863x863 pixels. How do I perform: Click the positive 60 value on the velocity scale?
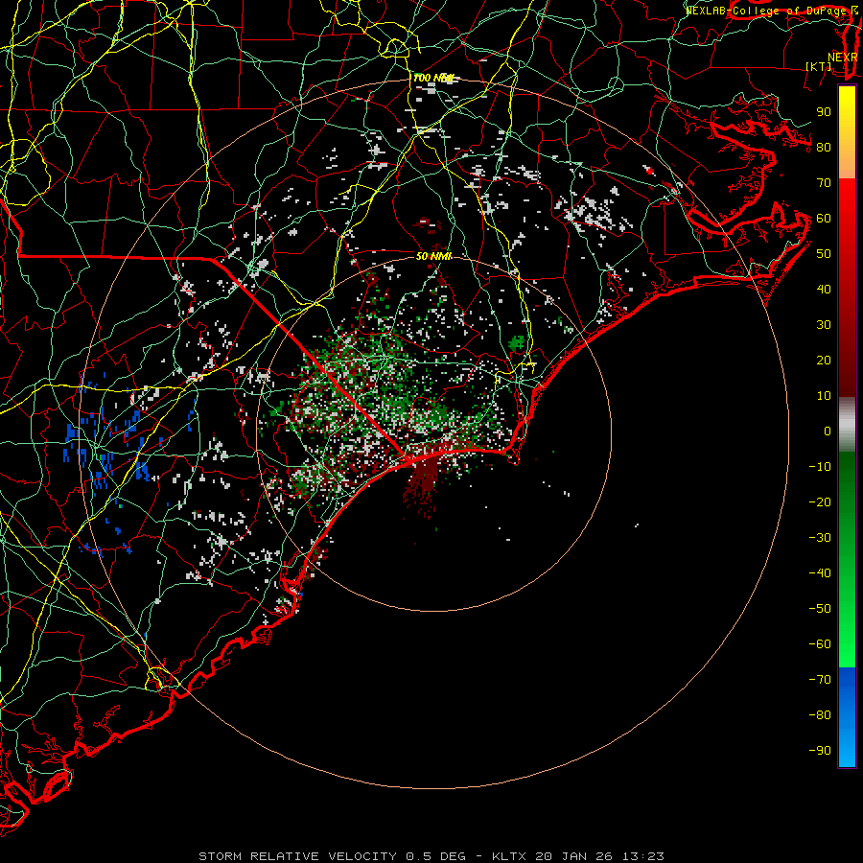click(x=824, y=218)
